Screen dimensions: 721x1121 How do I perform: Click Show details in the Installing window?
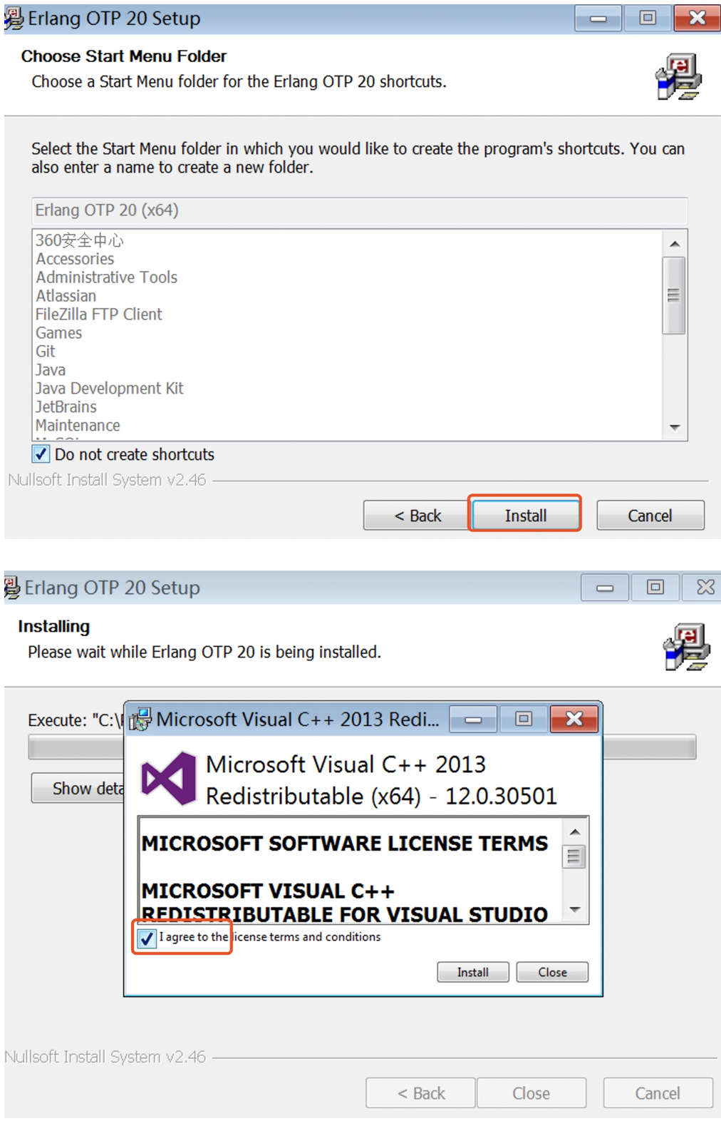coord(78,788)
